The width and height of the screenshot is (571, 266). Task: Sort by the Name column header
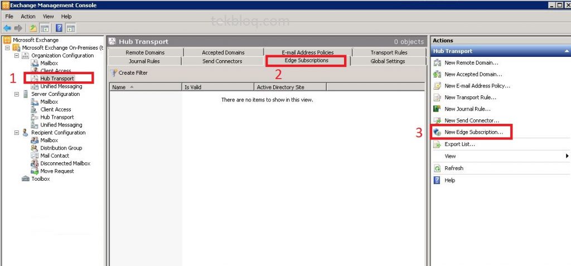coord(146,87)
